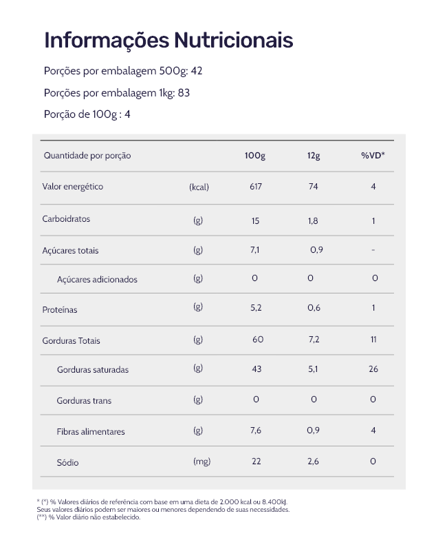The image size is (447, 538).
Task: Select the Carboidratos row label
Action: pyautogui.click(x=66, y=219)
